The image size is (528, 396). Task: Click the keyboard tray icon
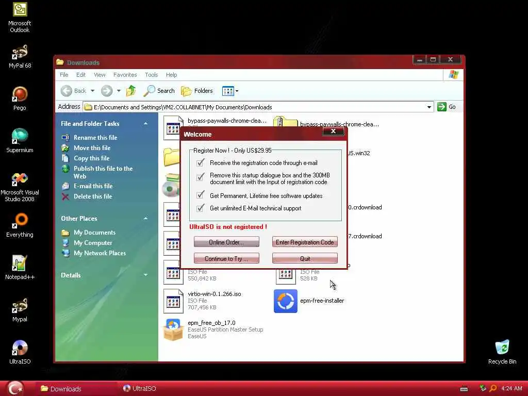pos(464,389)
